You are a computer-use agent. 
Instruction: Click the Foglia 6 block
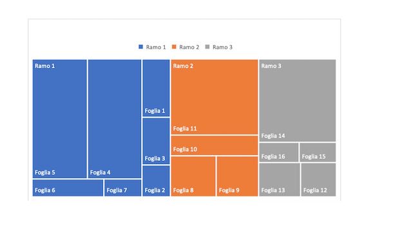68,188
